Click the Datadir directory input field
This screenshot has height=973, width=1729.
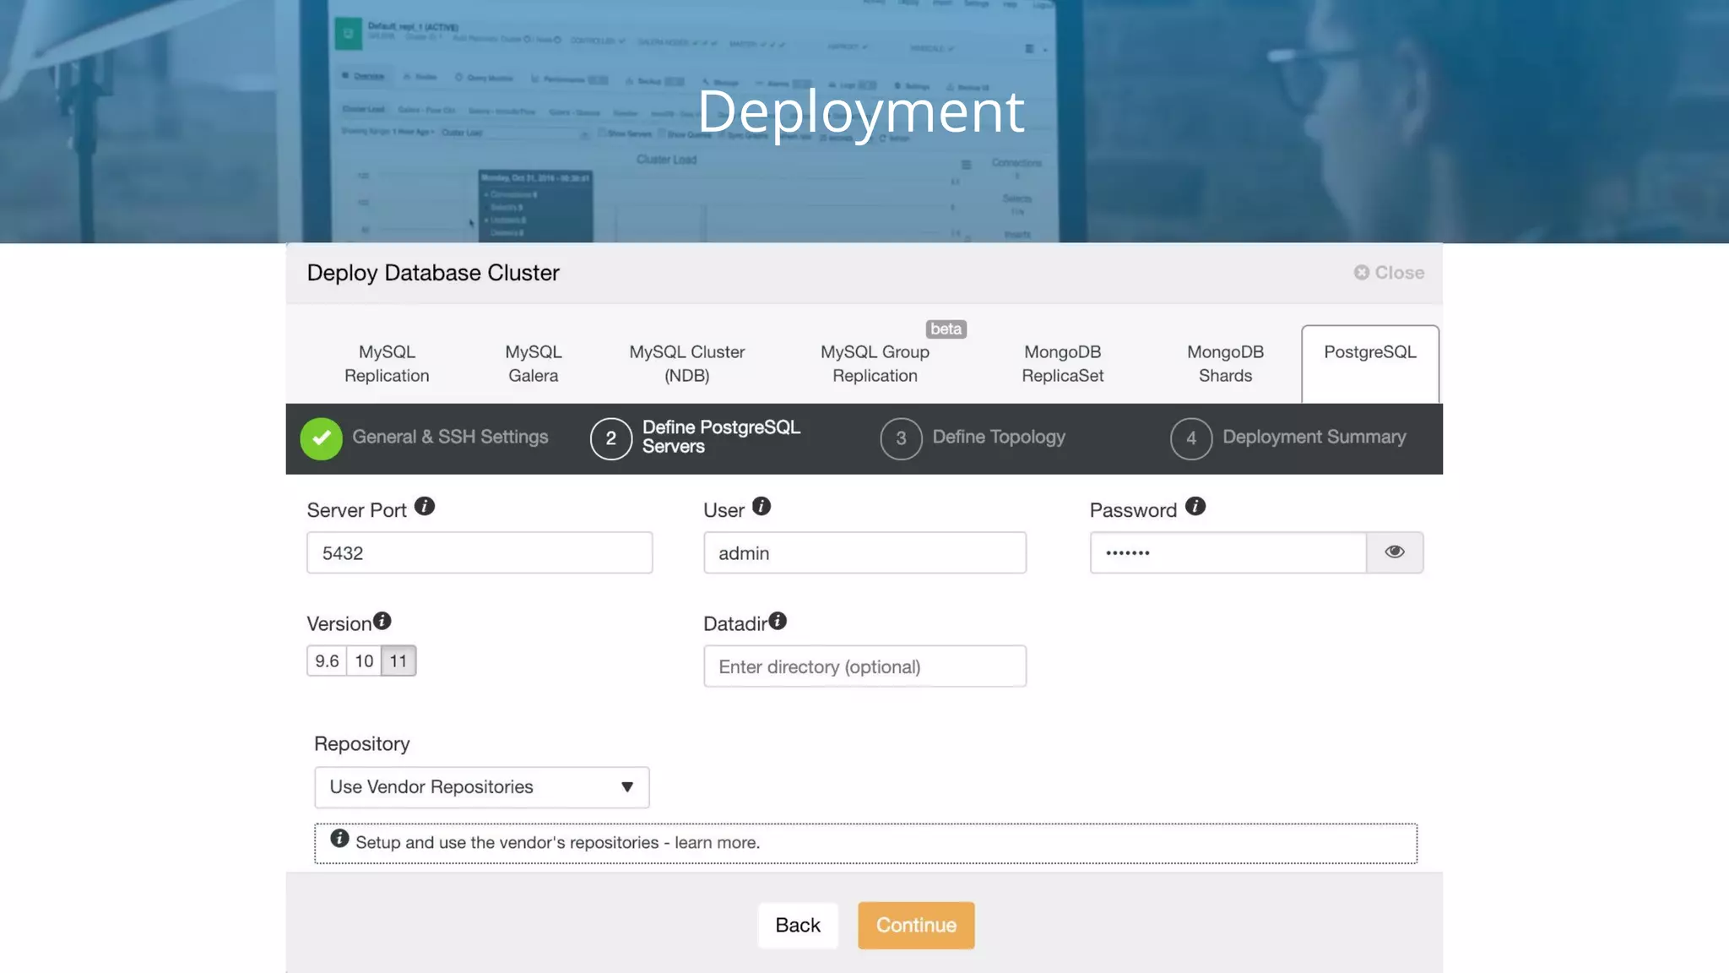pos(864,666)
